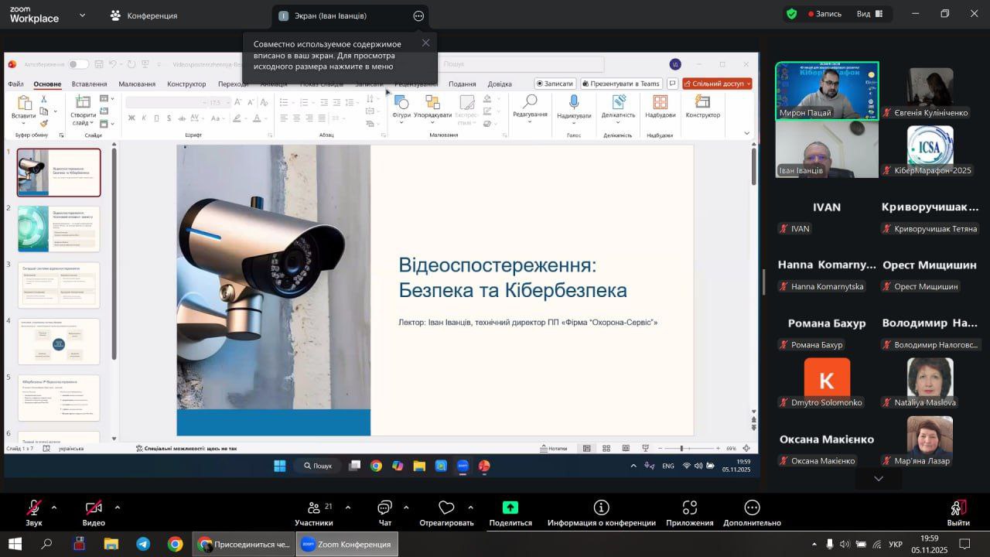Open conference information (Информация о конференции)
990x557 pixels.
coord(601,508)
